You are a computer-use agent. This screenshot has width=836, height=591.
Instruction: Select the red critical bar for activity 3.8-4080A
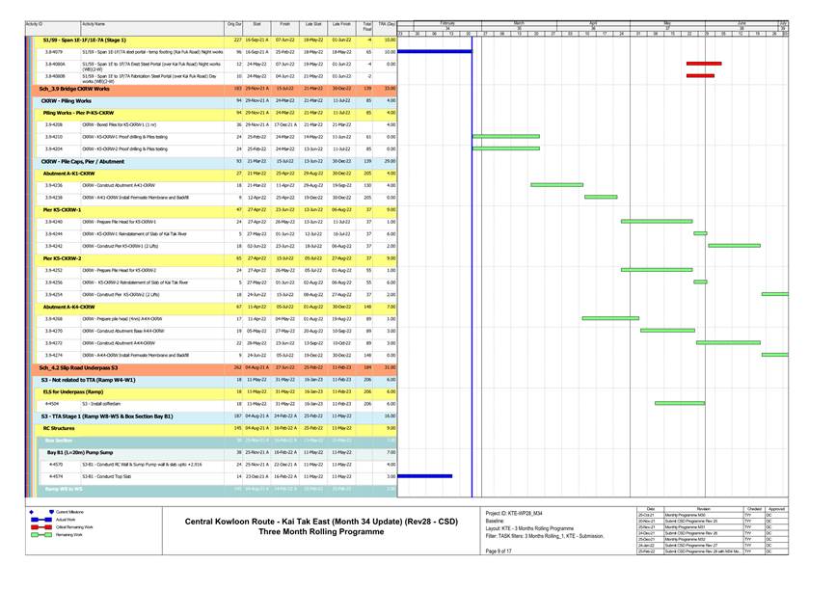(703, 64)
